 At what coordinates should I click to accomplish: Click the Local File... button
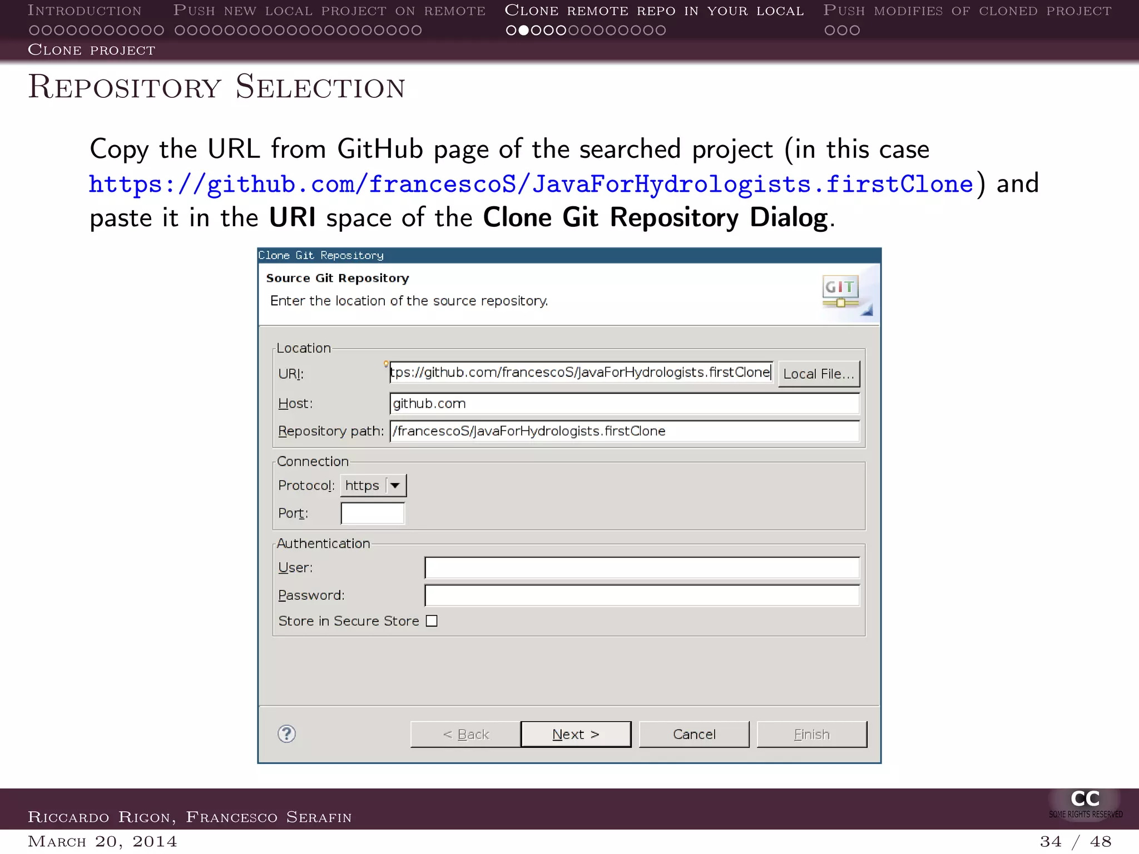[819, 374]
